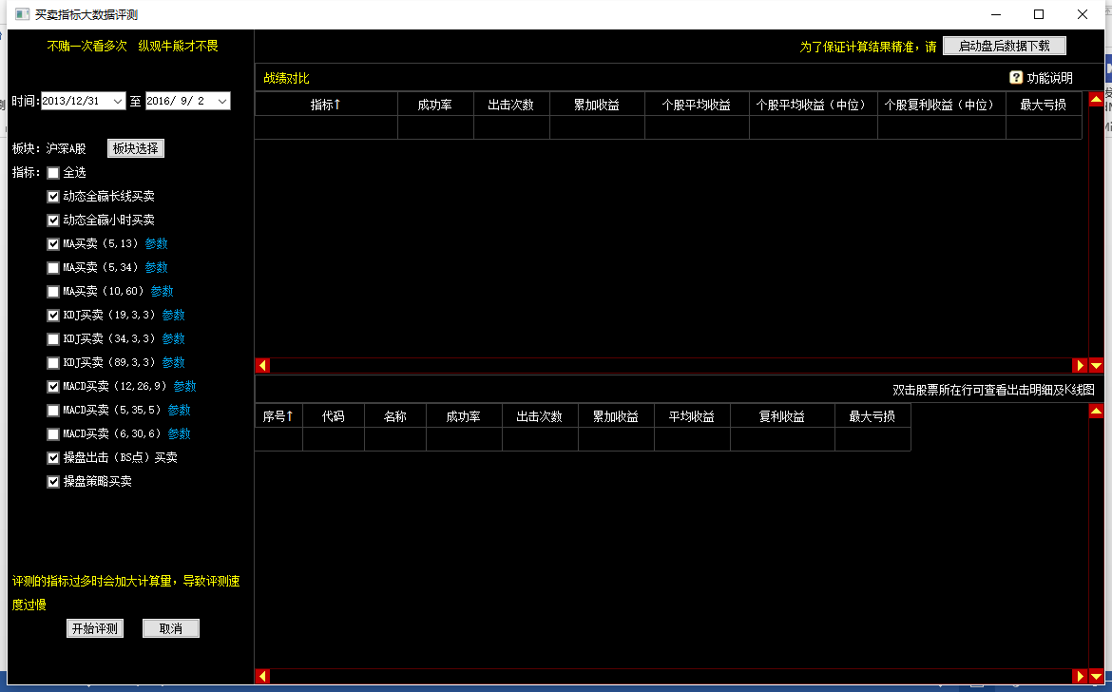Click the 板块选择 button
The width and height of the screenshot is (1112, 692).
(135, 148)
